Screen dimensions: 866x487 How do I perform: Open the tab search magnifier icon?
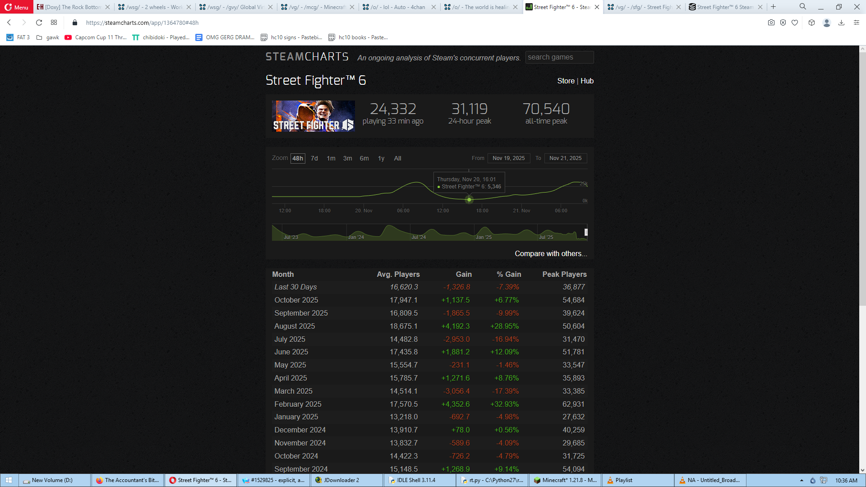pos(803,7)
